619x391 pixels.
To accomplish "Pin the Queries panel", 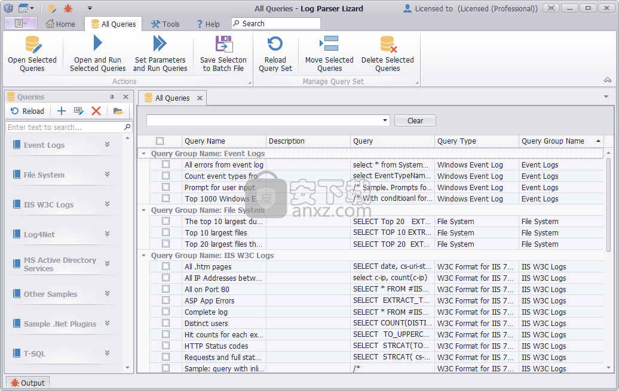I will click(112, 97).
